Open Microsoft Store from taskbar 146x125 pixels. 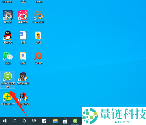65,121
